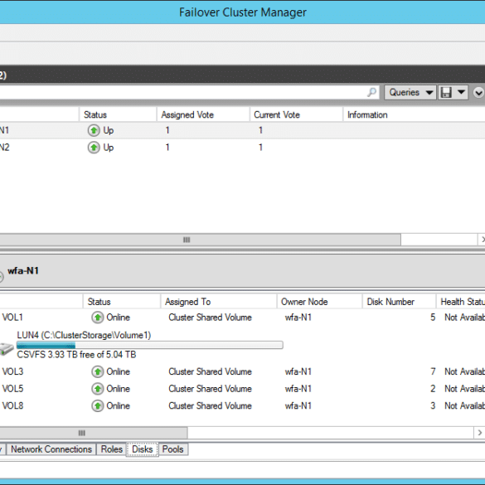Click the Disk Number column header
This screenshot has height=485, width=485.
(400, 302)
